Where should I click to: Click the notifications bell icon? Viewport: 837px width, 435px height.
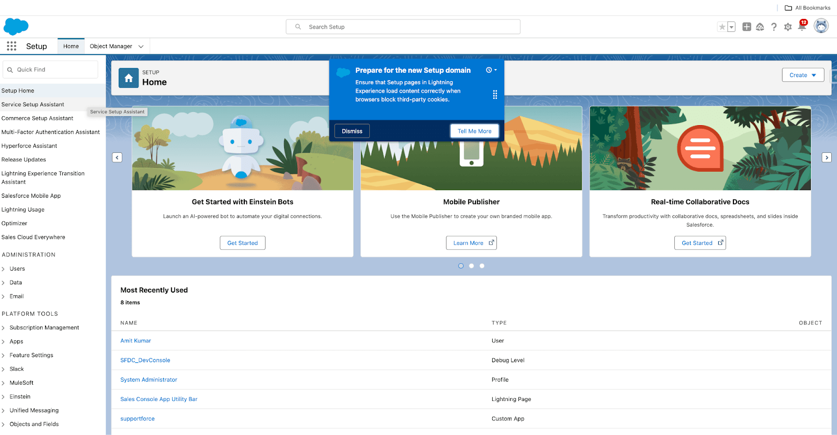[802, 26]
